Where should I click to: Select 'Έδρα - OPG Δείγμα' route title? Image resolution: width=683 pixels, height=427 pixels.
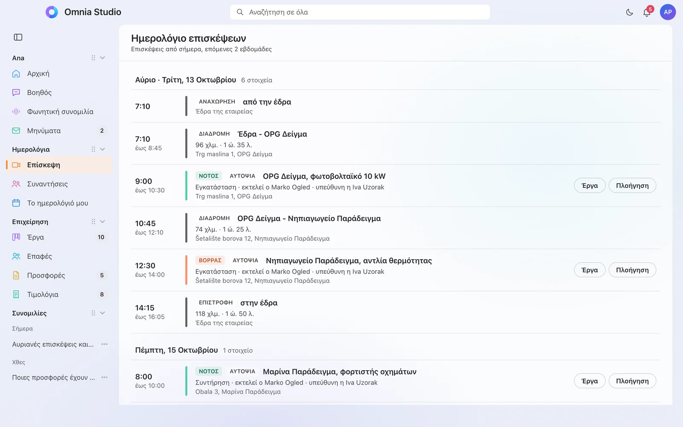[272, 134]
